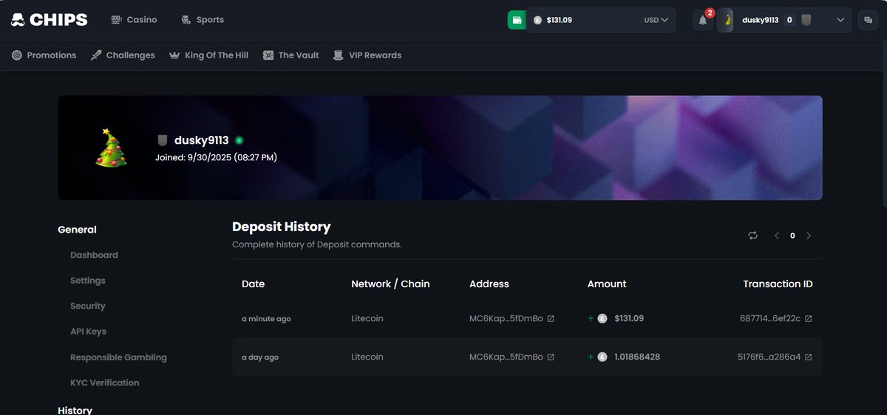Click Litecoin in the 'a day ago' row
Screen dimensions: 887x415
367,357
